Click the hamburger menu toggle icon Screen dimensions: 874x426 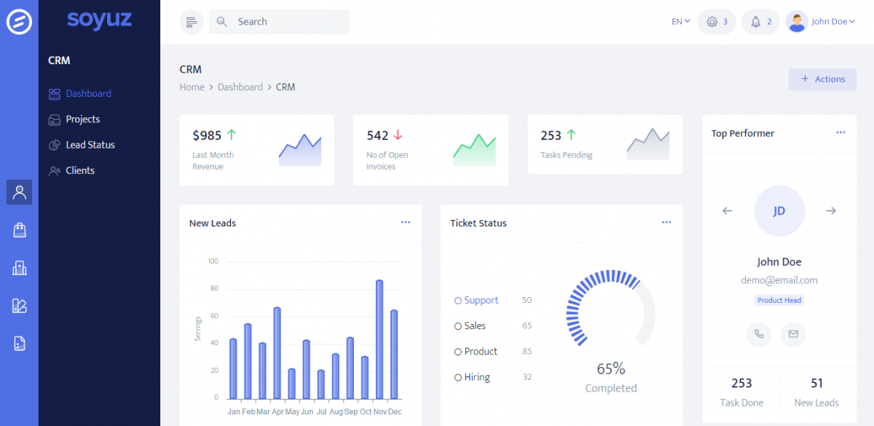click(x=192, y=22)
